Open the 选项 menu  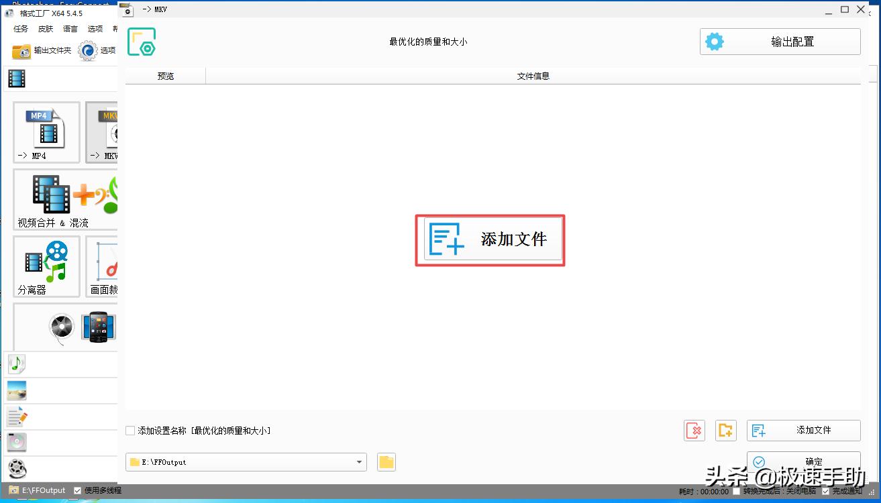pyautogui.click(x=95, y=28)
